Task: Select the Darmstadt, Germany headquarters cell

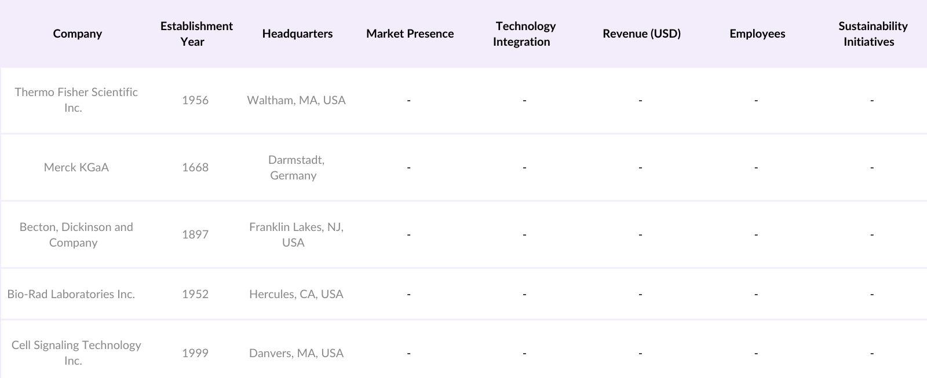Action: [295, 167]
